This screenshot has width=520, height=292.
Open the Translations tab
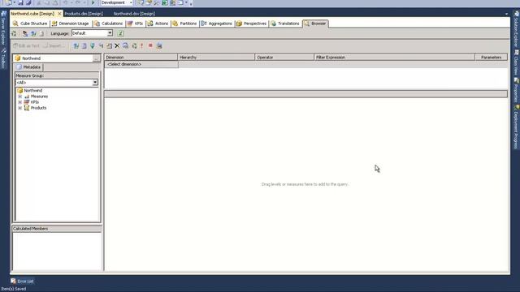click(x=285, y=24)
